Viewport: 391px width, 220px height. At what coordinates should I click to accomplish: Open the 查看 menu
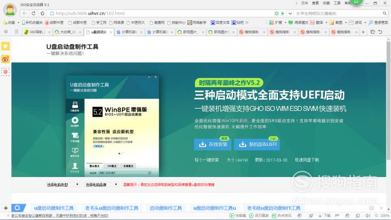point(315,3)
